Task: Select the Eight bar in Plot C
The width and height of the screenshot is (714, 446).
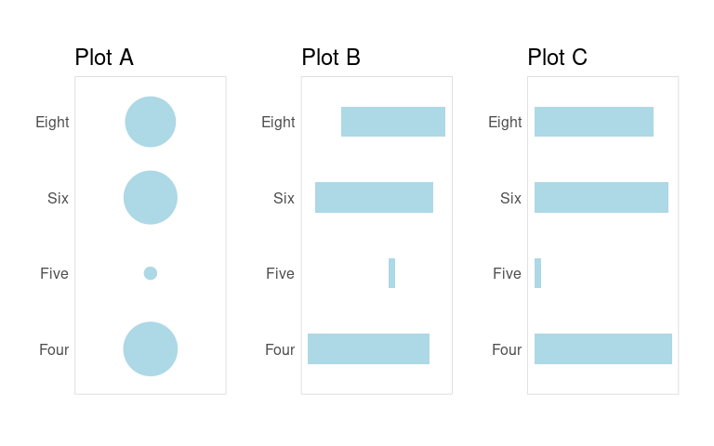Action: coord(594,122)
